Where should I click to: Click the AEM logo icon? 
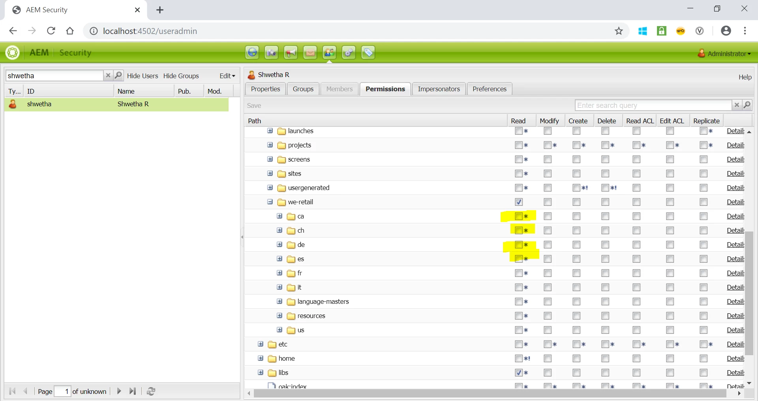[x=13, y=53]
